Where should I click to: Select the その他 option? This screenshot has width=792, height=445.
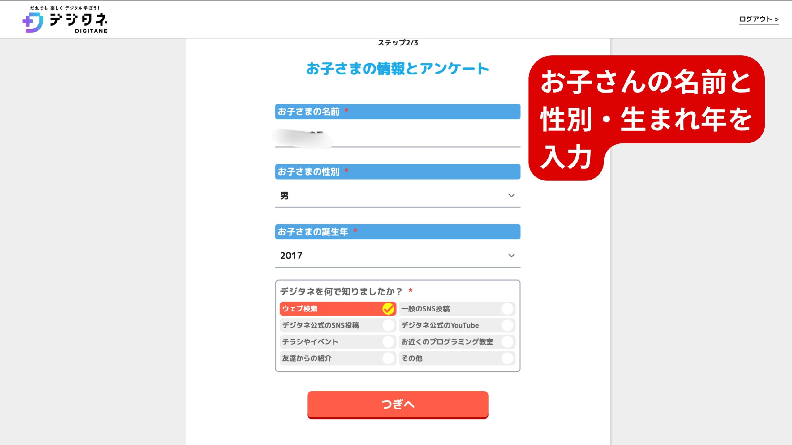pyautogui.click(x=457, y=358)
